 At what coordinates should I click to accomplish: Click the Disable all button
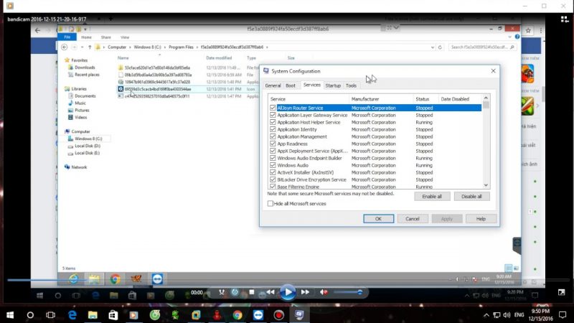[471, 196]
